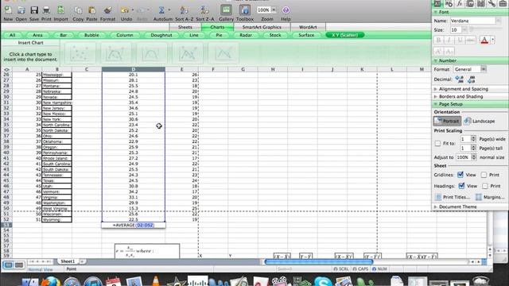Undo the last action
This screenshot has width=509, height=286.
125,10
